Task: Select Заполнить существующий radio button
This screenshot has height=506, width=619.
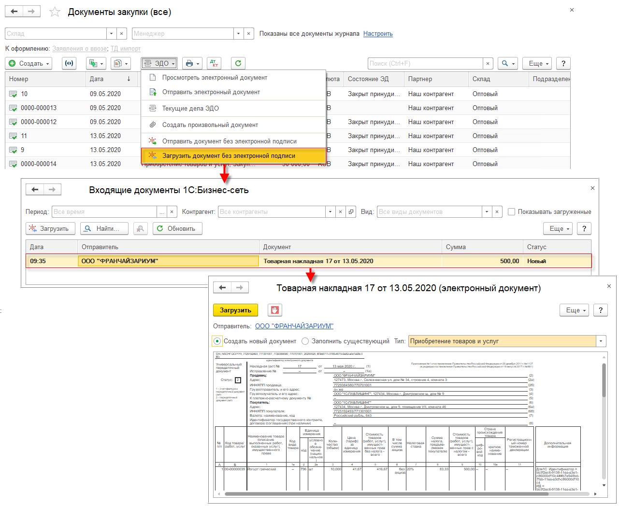Action: pos(305,341)
